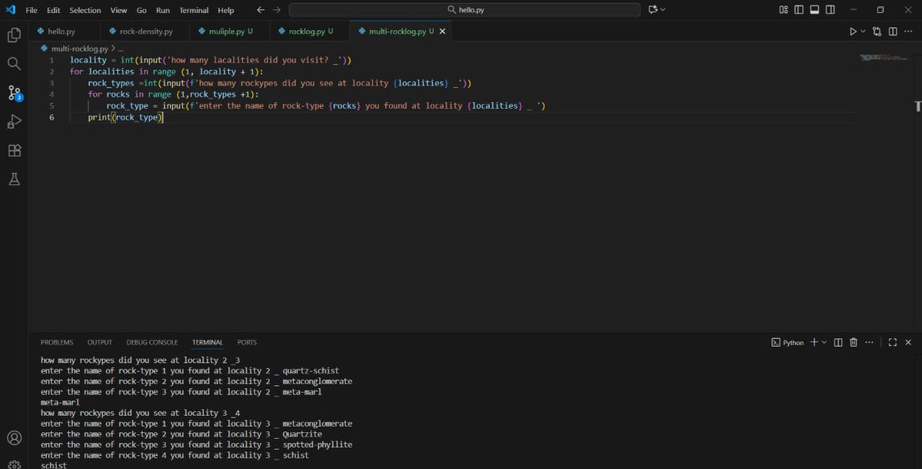Open Source Control showing 3 changes
This screenshot has height=469, width=922.
click(x=14, y=92)
